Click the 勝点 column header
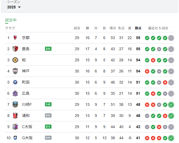The height and width of the screenshot is (143, 179). click(x=138, y=28)
